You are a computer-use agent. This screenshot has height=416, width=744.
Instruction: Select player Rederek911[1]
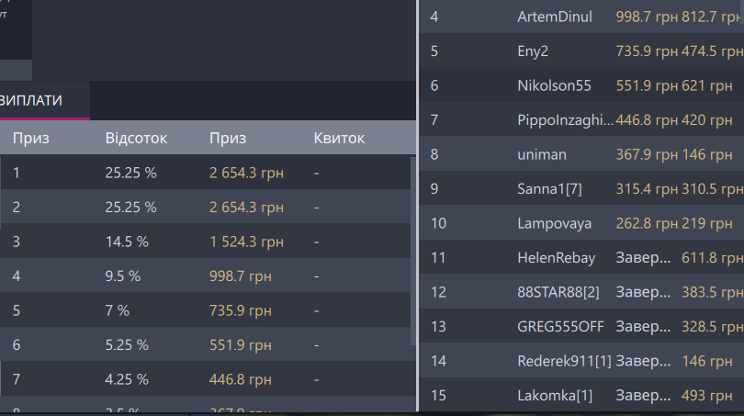point(564,361)
